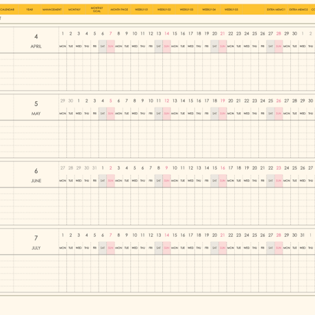Click the first SUN cell under May

point(111,114)
